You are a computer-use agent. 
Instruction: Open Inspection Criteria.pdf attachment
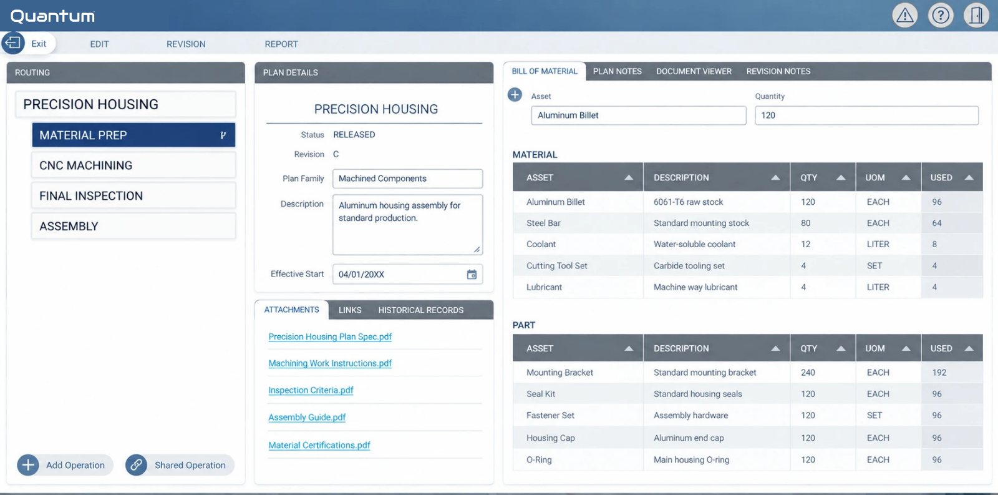point(311,390)
